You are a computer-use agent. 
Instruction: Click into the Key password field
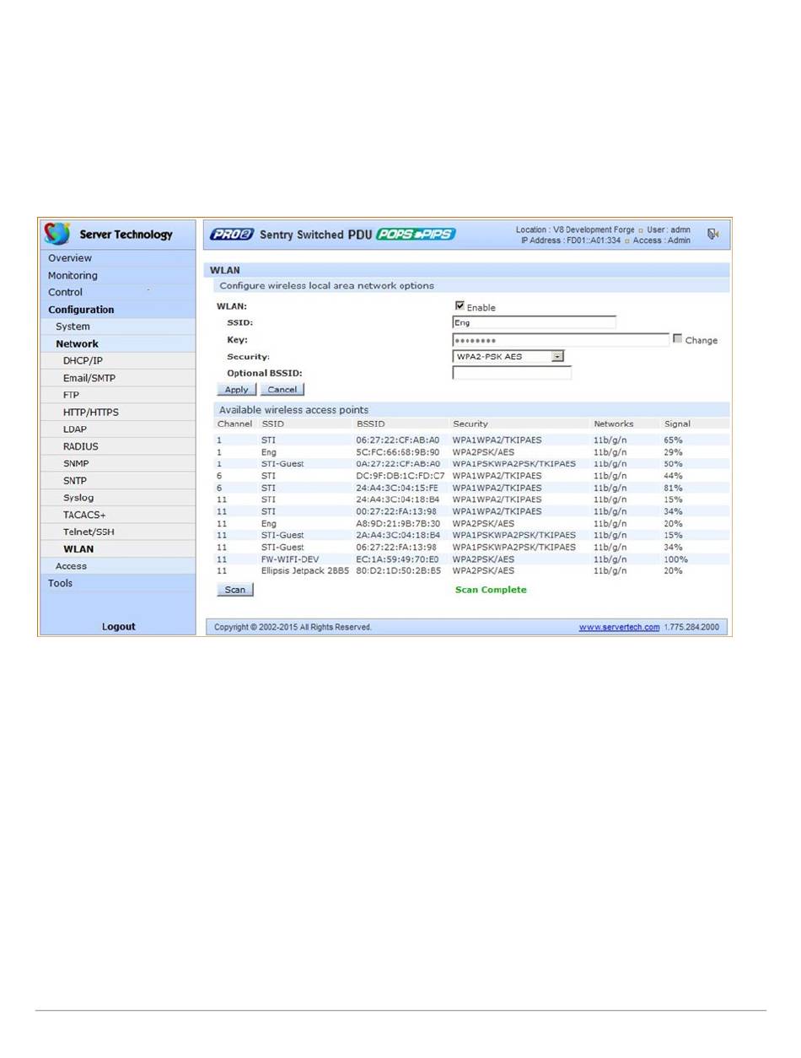click(x=561, y=340)
